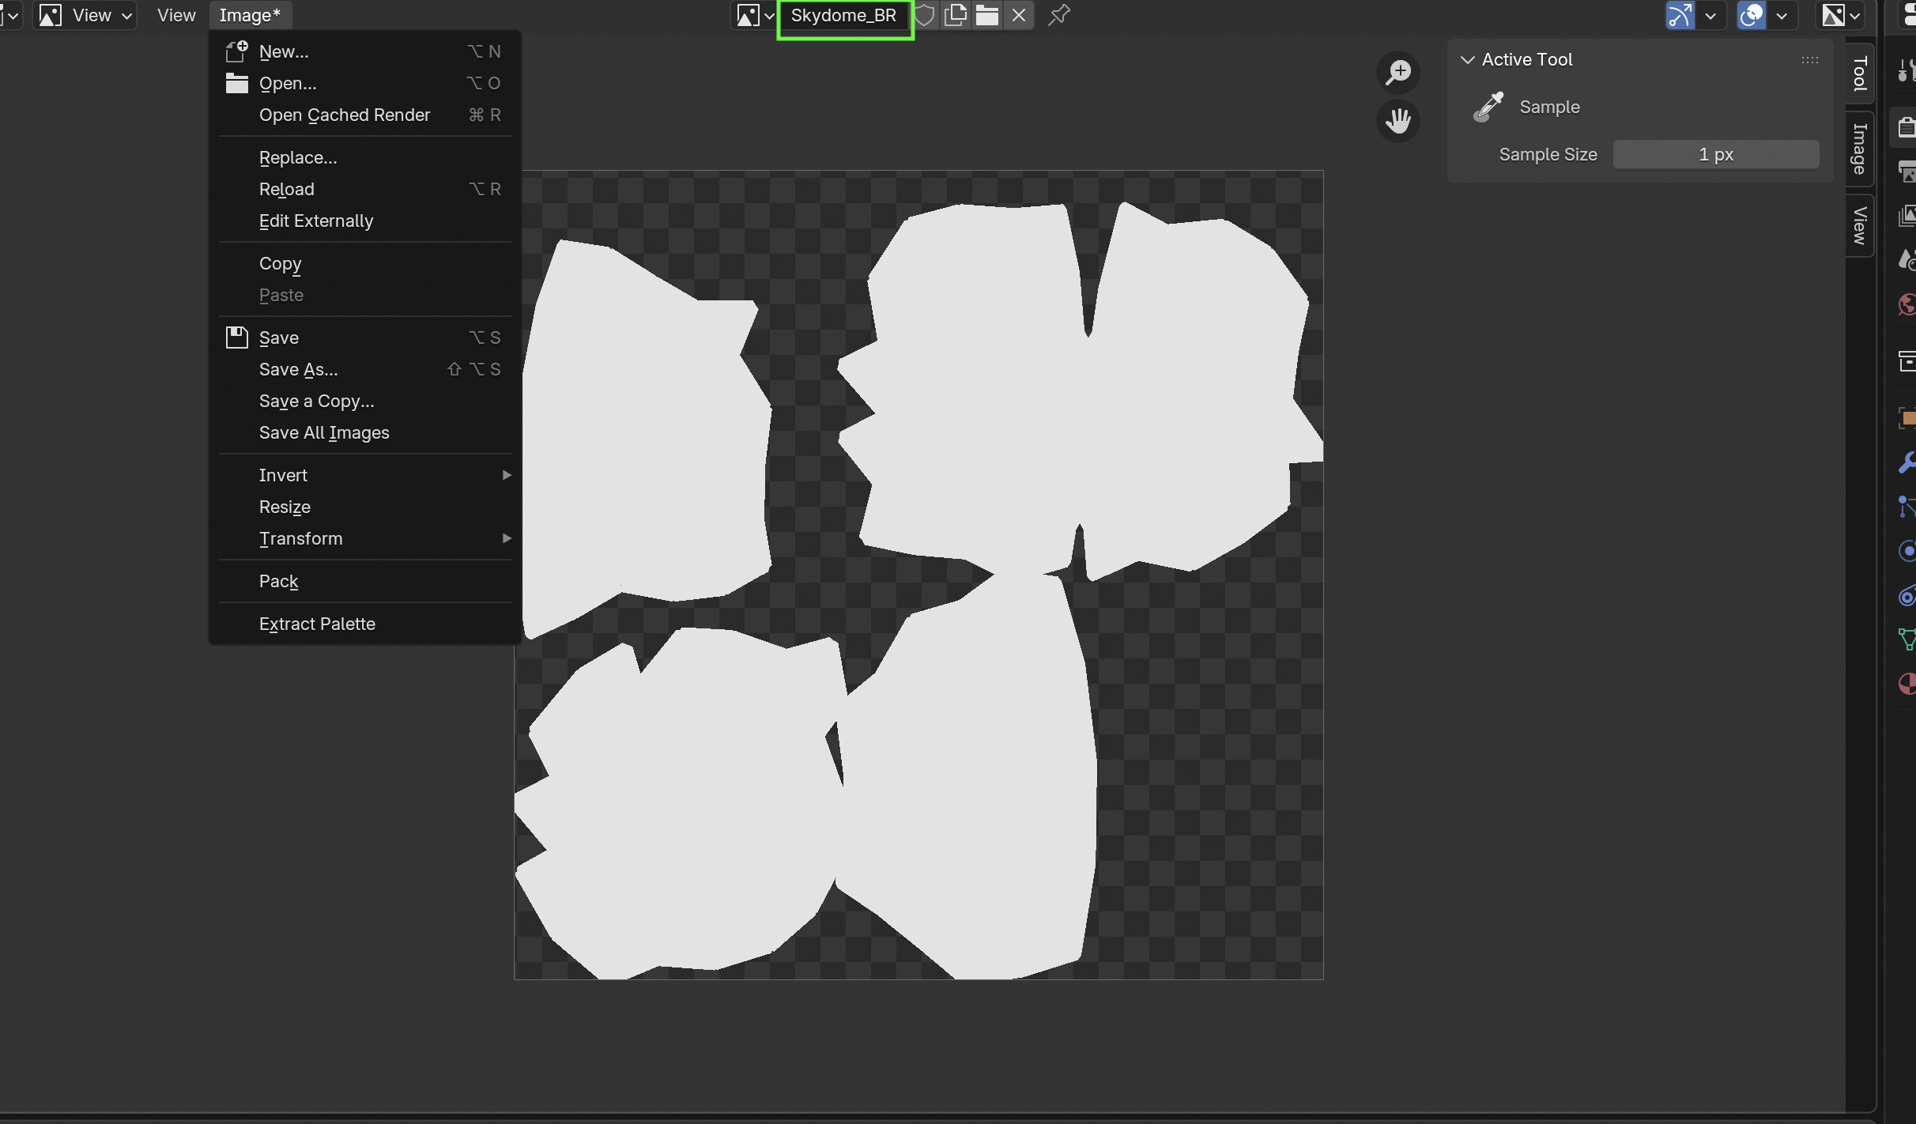Toggle the overlays visibility button
The image size is (1916, 1124).
1752,15
